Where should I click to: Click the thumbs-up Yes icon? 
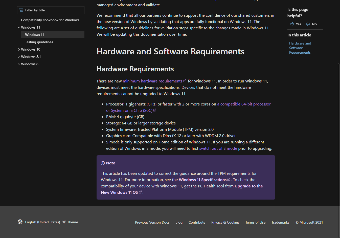click(292, 24)
